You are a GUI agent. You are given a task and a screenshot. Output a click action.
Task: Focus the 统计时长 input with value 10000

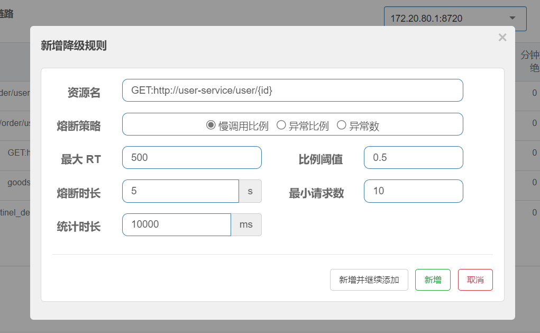pyautogui.click(x=176, y=224)
